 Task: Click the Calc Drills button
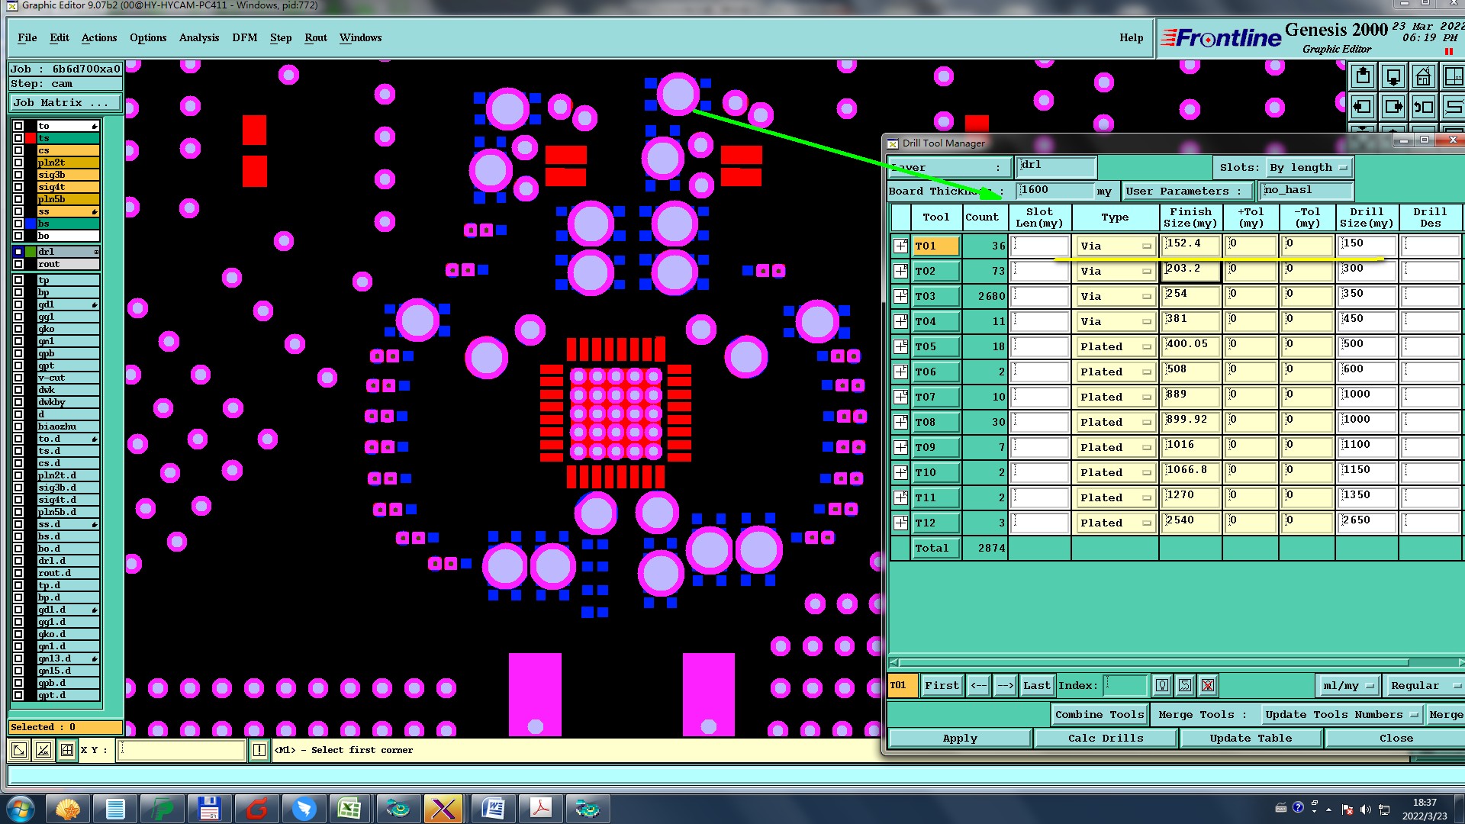(1105, 738)
